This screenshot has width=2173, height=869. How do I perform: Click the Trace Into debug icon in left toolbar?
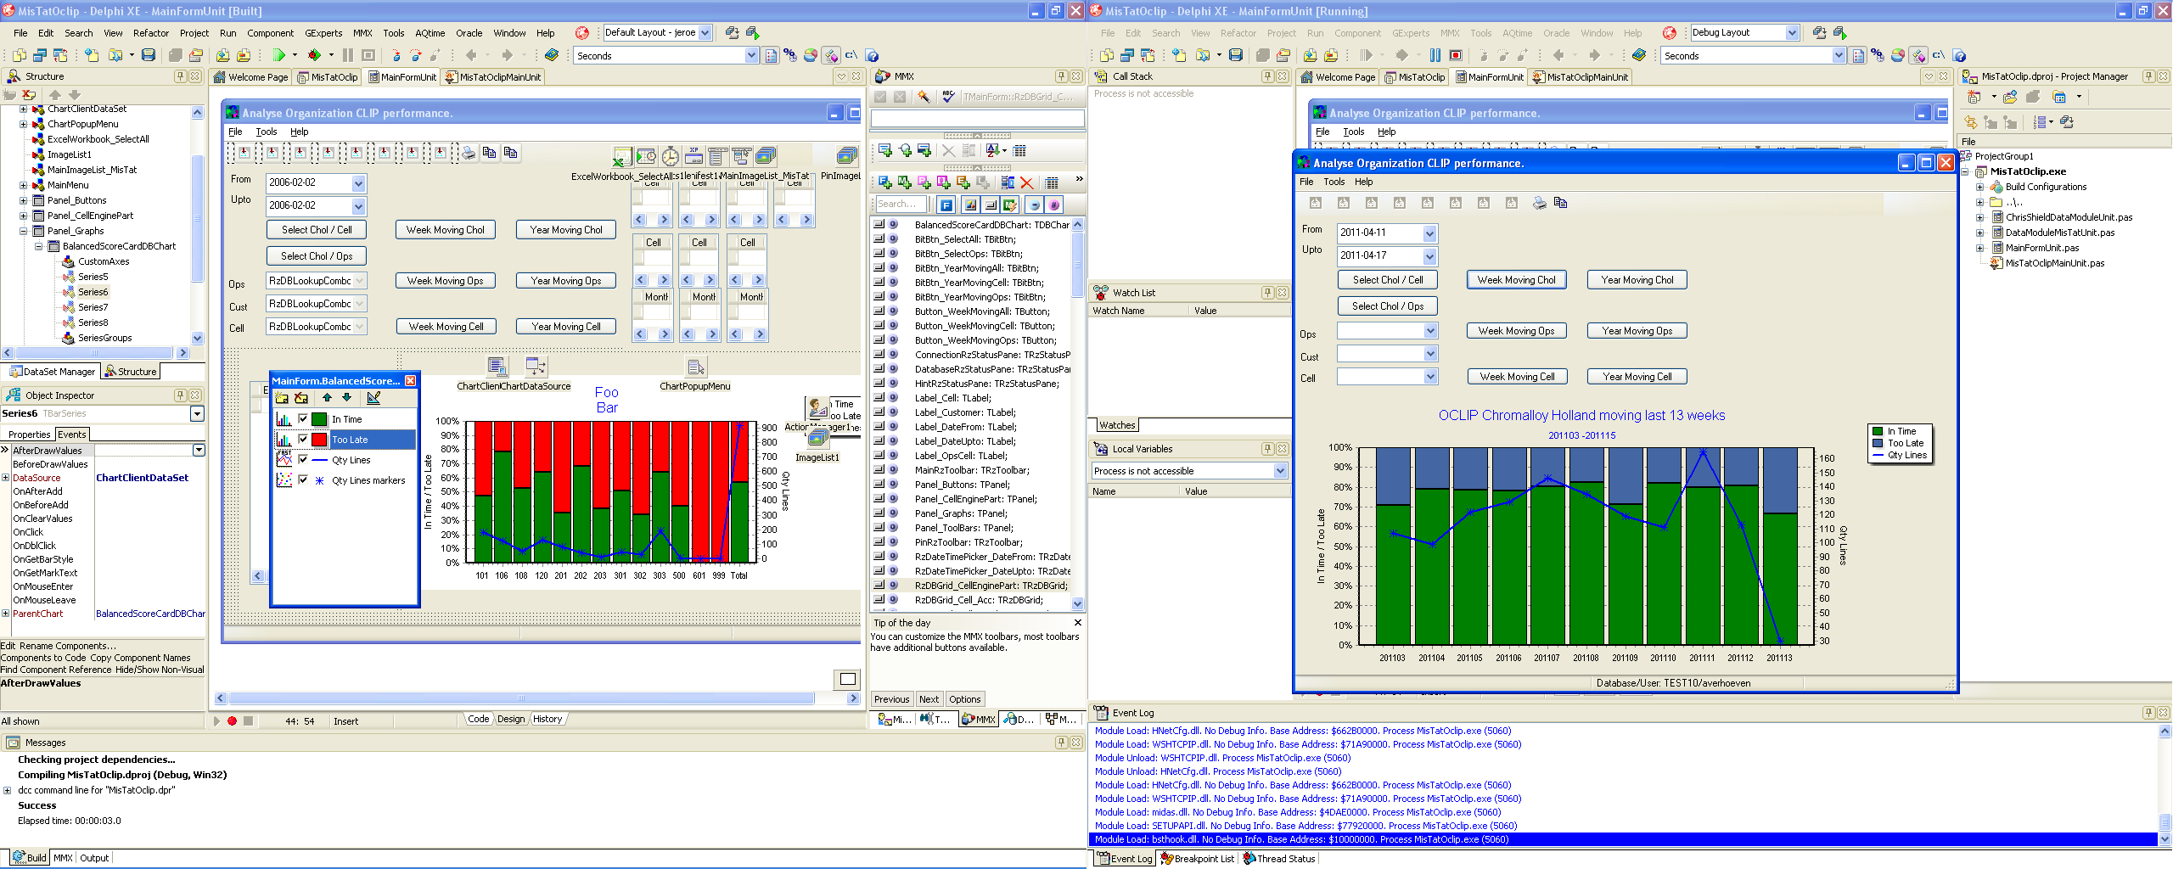(x=396, y=55)
